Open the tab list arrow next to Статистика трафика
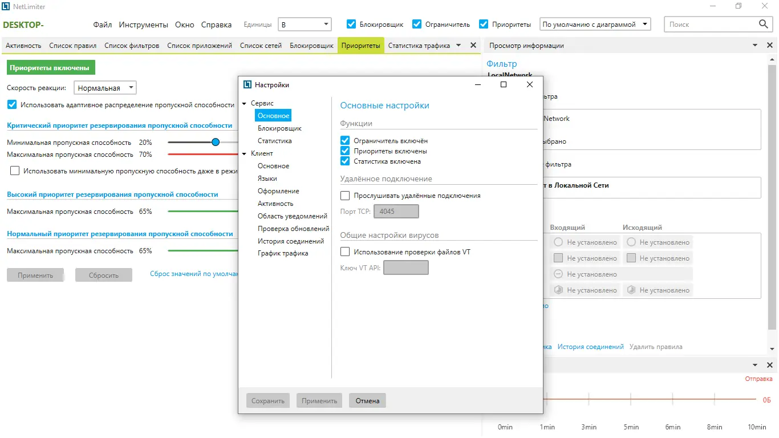The image size is (779, 438). (459, 46)
